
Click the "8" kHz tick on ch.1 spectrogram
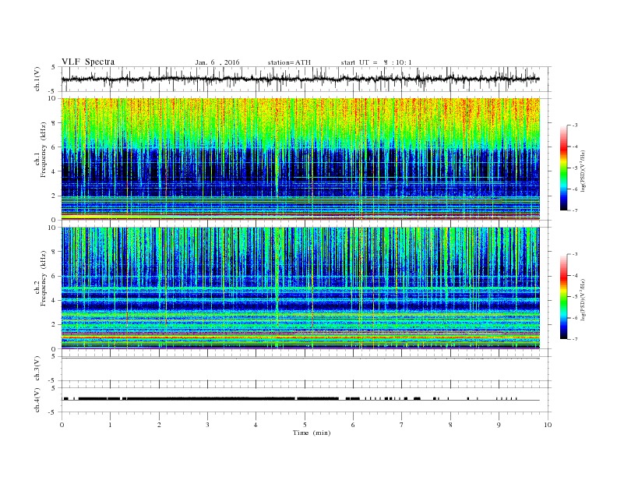coord(55,123)
